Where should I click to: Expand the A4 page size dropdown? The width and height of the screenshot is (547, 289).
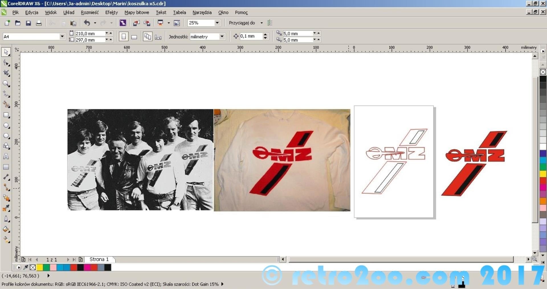(x=62, y=36)
